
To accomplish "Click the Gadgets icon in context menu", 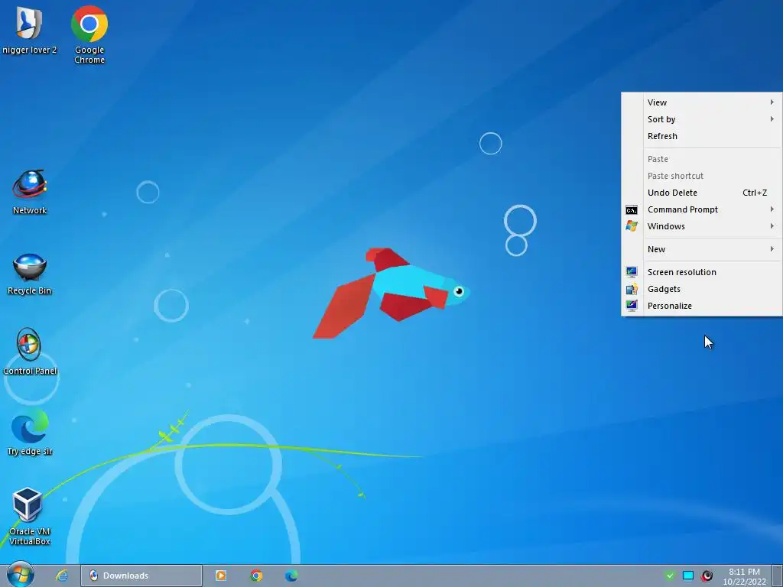I will coord(631,289).
